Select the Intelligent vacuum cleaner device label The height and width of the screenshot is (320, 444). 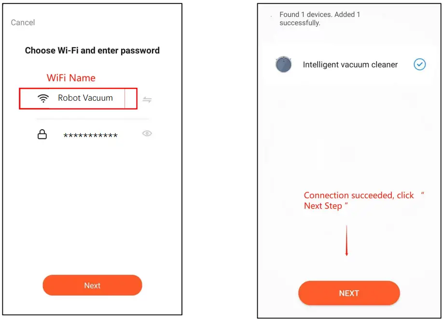tap(350, 65)
